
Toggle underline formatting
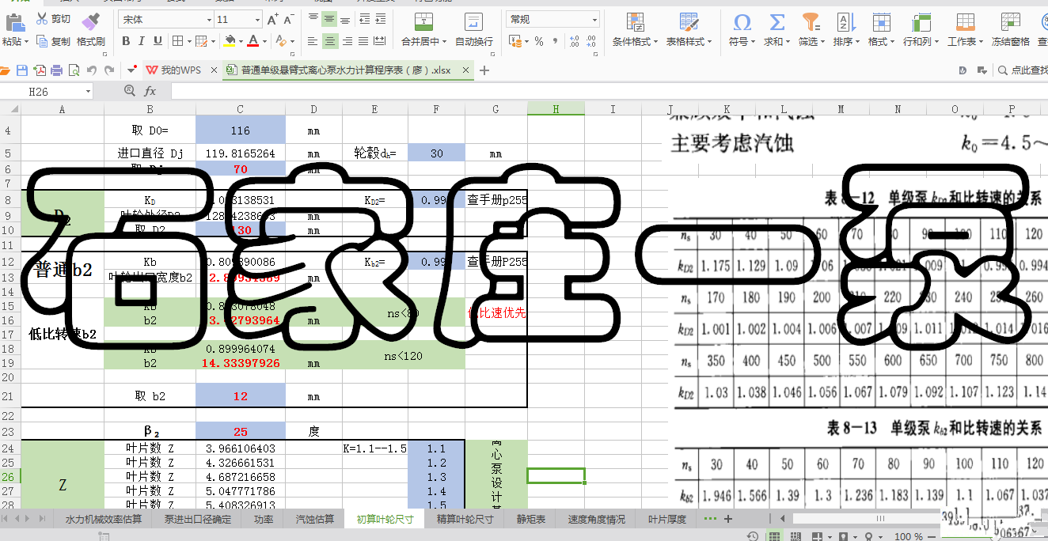(158, 41)
